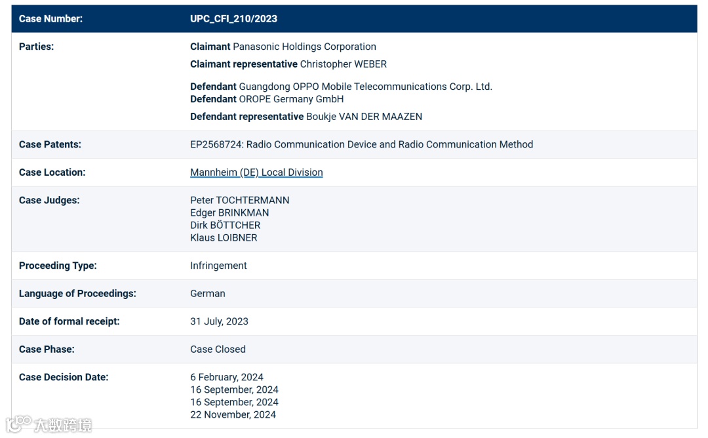708x438 pixels.
Task: Click the Case Location row label
Action: click(x=52, y=172)
